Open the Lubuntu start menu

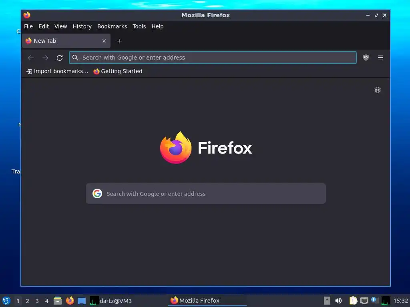(6, 301)
